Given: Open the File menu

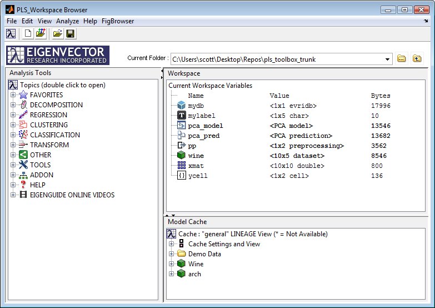Looking at the screenshot, I should pos(12,21).
